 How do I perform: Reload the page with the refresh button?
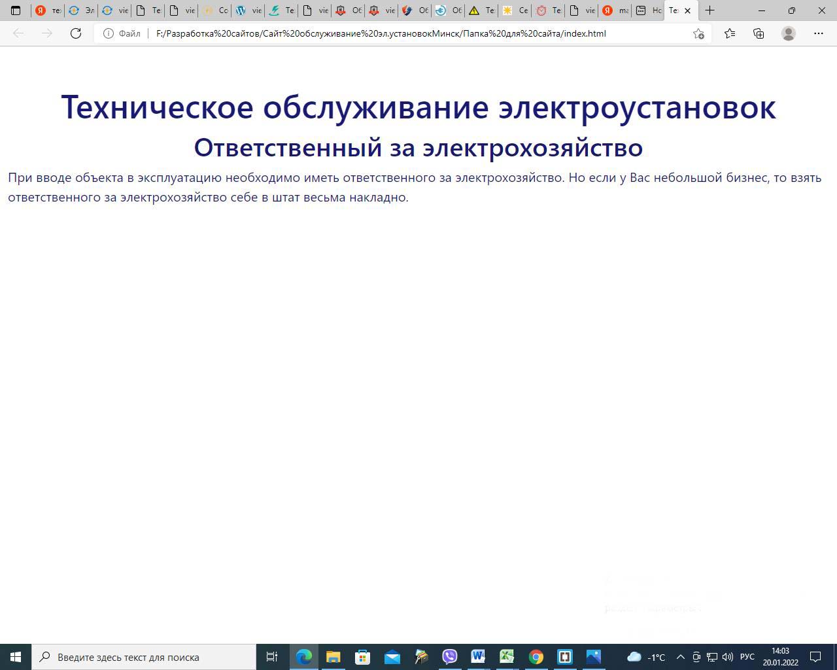click(76, 33)
